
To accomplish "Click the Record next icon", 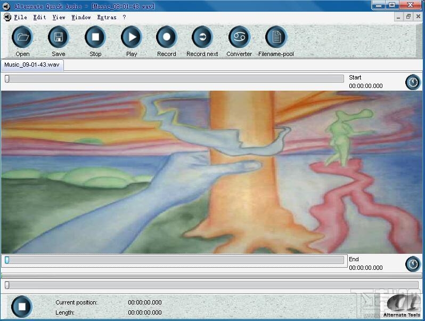I will tap(202, 37).
